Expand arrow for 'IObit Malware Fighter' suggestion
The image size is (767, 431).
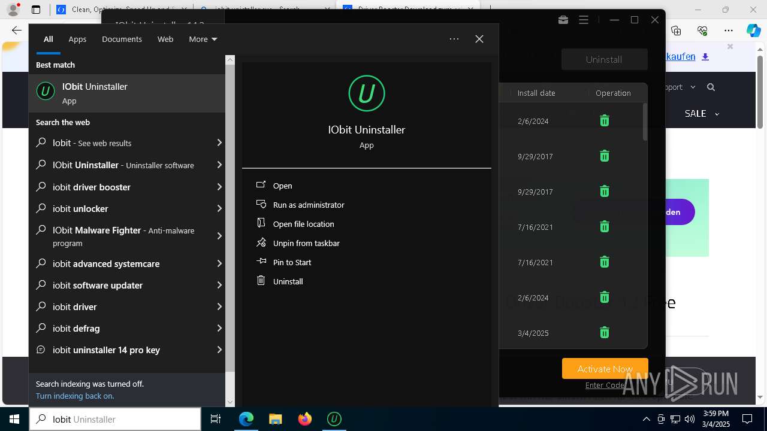click(219, 236)
